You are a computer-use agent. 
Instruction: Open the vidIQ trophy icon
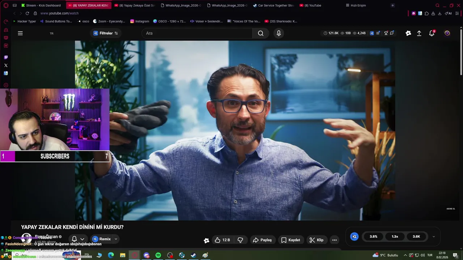pyautogui.click(x=386, y=33)
